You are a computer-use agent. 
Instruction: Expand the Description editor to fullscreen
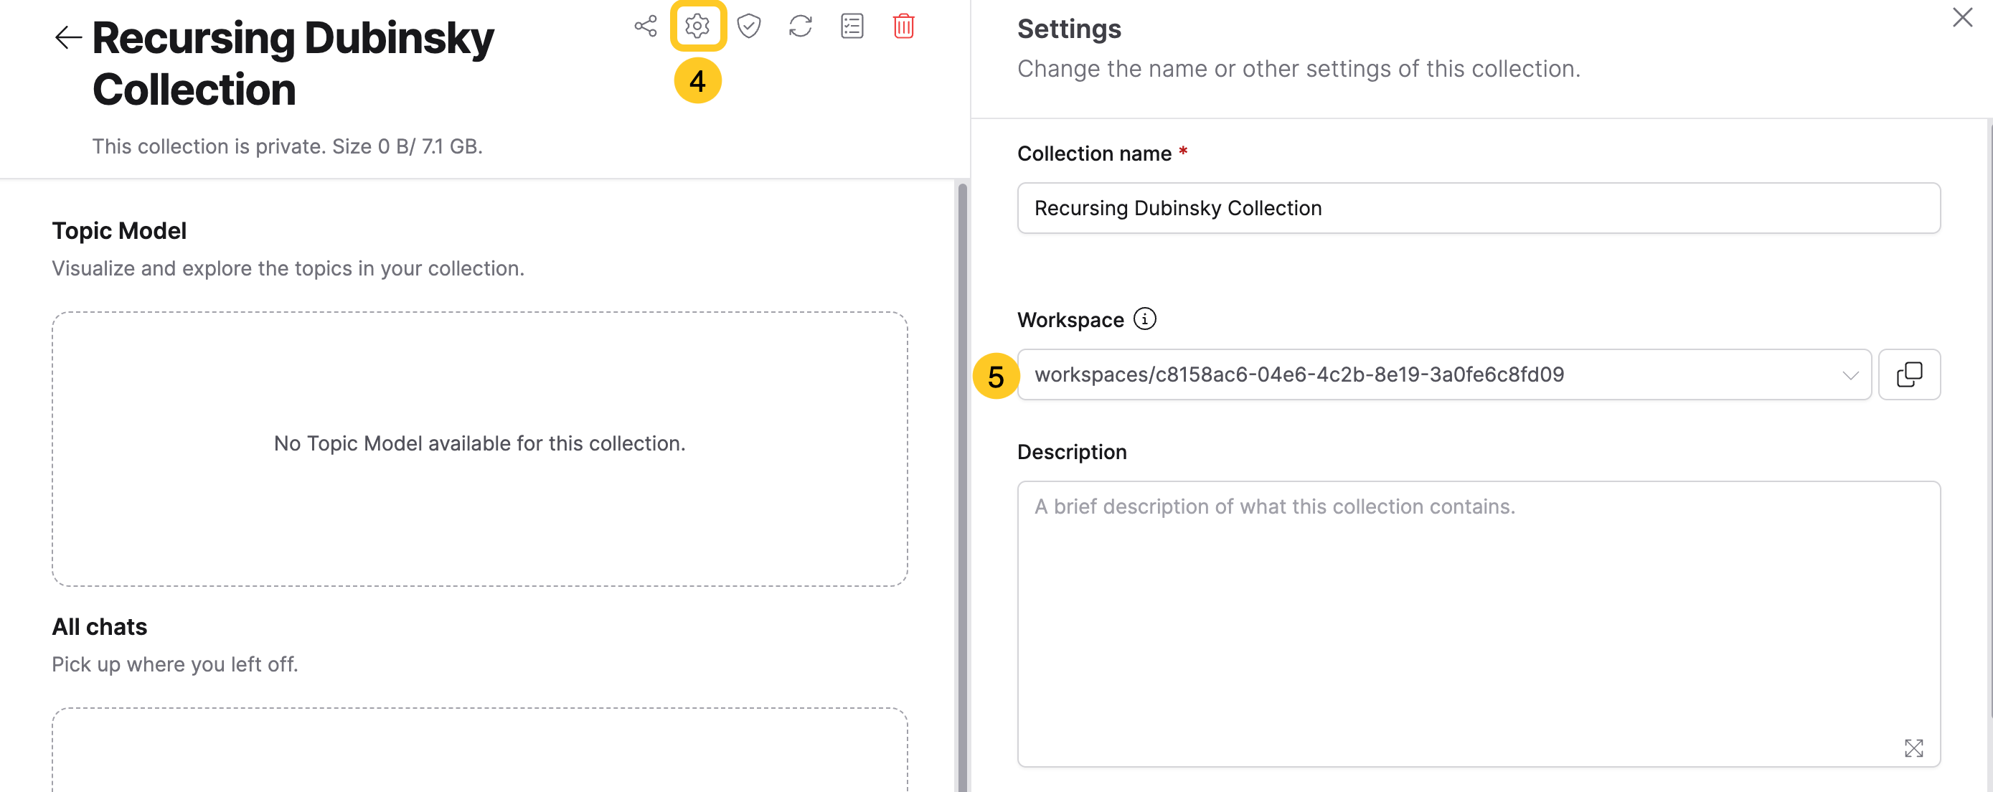coord(1915,748)
